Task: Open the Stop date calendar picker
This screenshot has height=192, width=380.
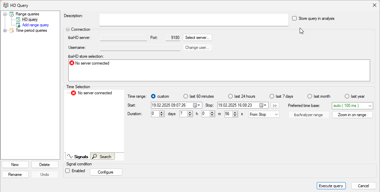Action: click(x=263, y=105)
